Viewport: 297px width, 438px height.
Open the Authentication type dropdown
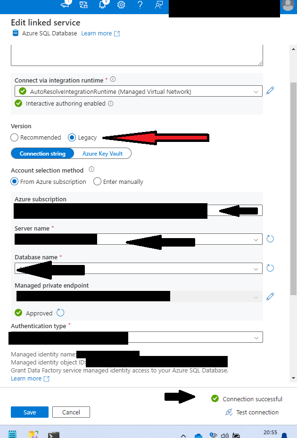(x=137, y=337)
